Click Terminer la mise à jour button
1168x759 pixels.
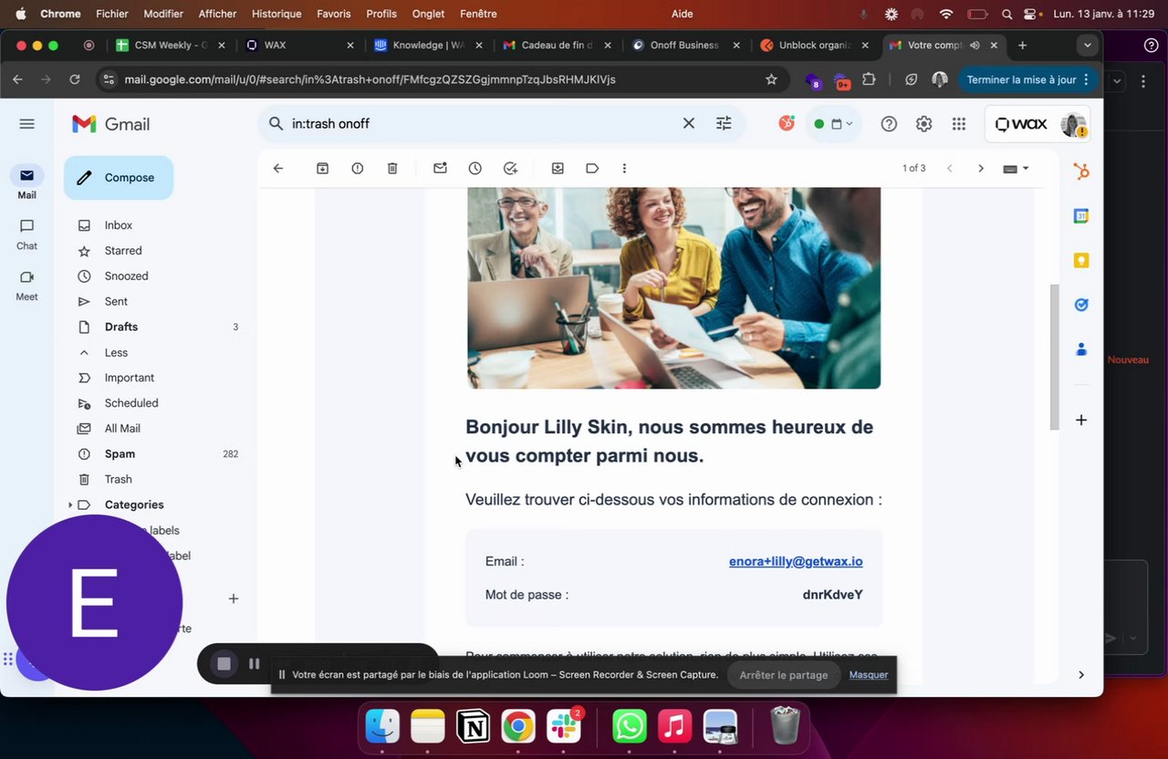click(x=1026, y=79)
